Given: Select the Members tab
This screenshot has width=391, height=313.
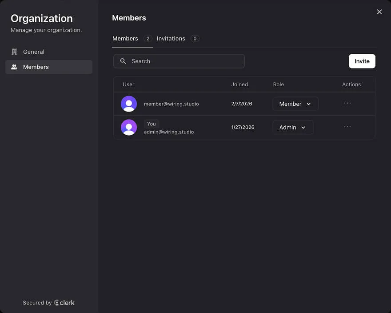Looking at the screenshot, I should pyautogui.click(x=125, y=38).
